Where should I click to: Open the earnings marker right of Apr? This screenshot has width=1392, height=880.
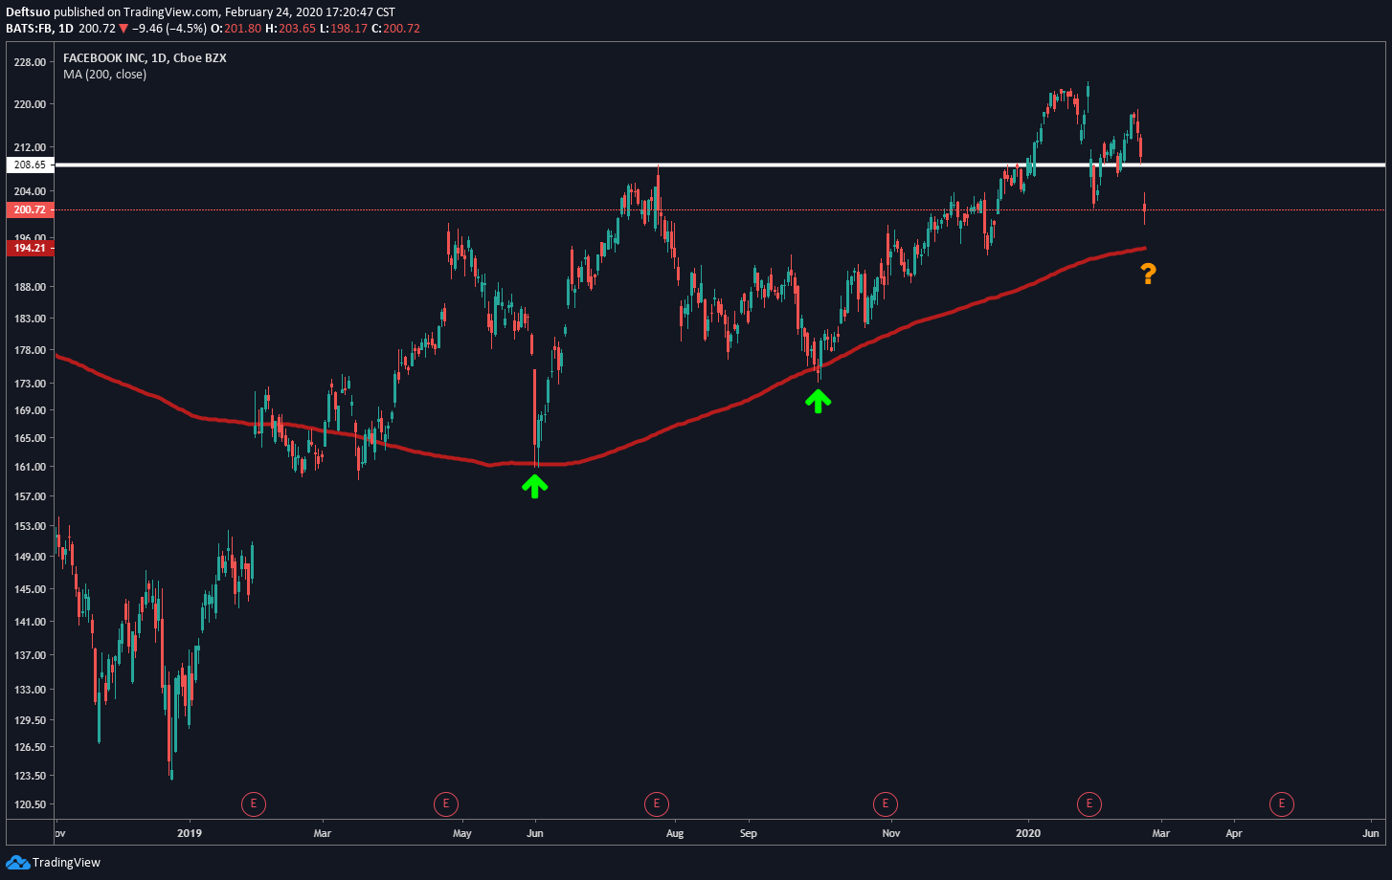[1281, 803]
